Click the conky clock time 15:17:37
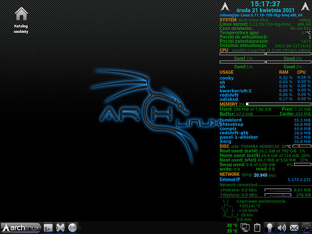Screen dimensions: 312x234 (265, 4)
